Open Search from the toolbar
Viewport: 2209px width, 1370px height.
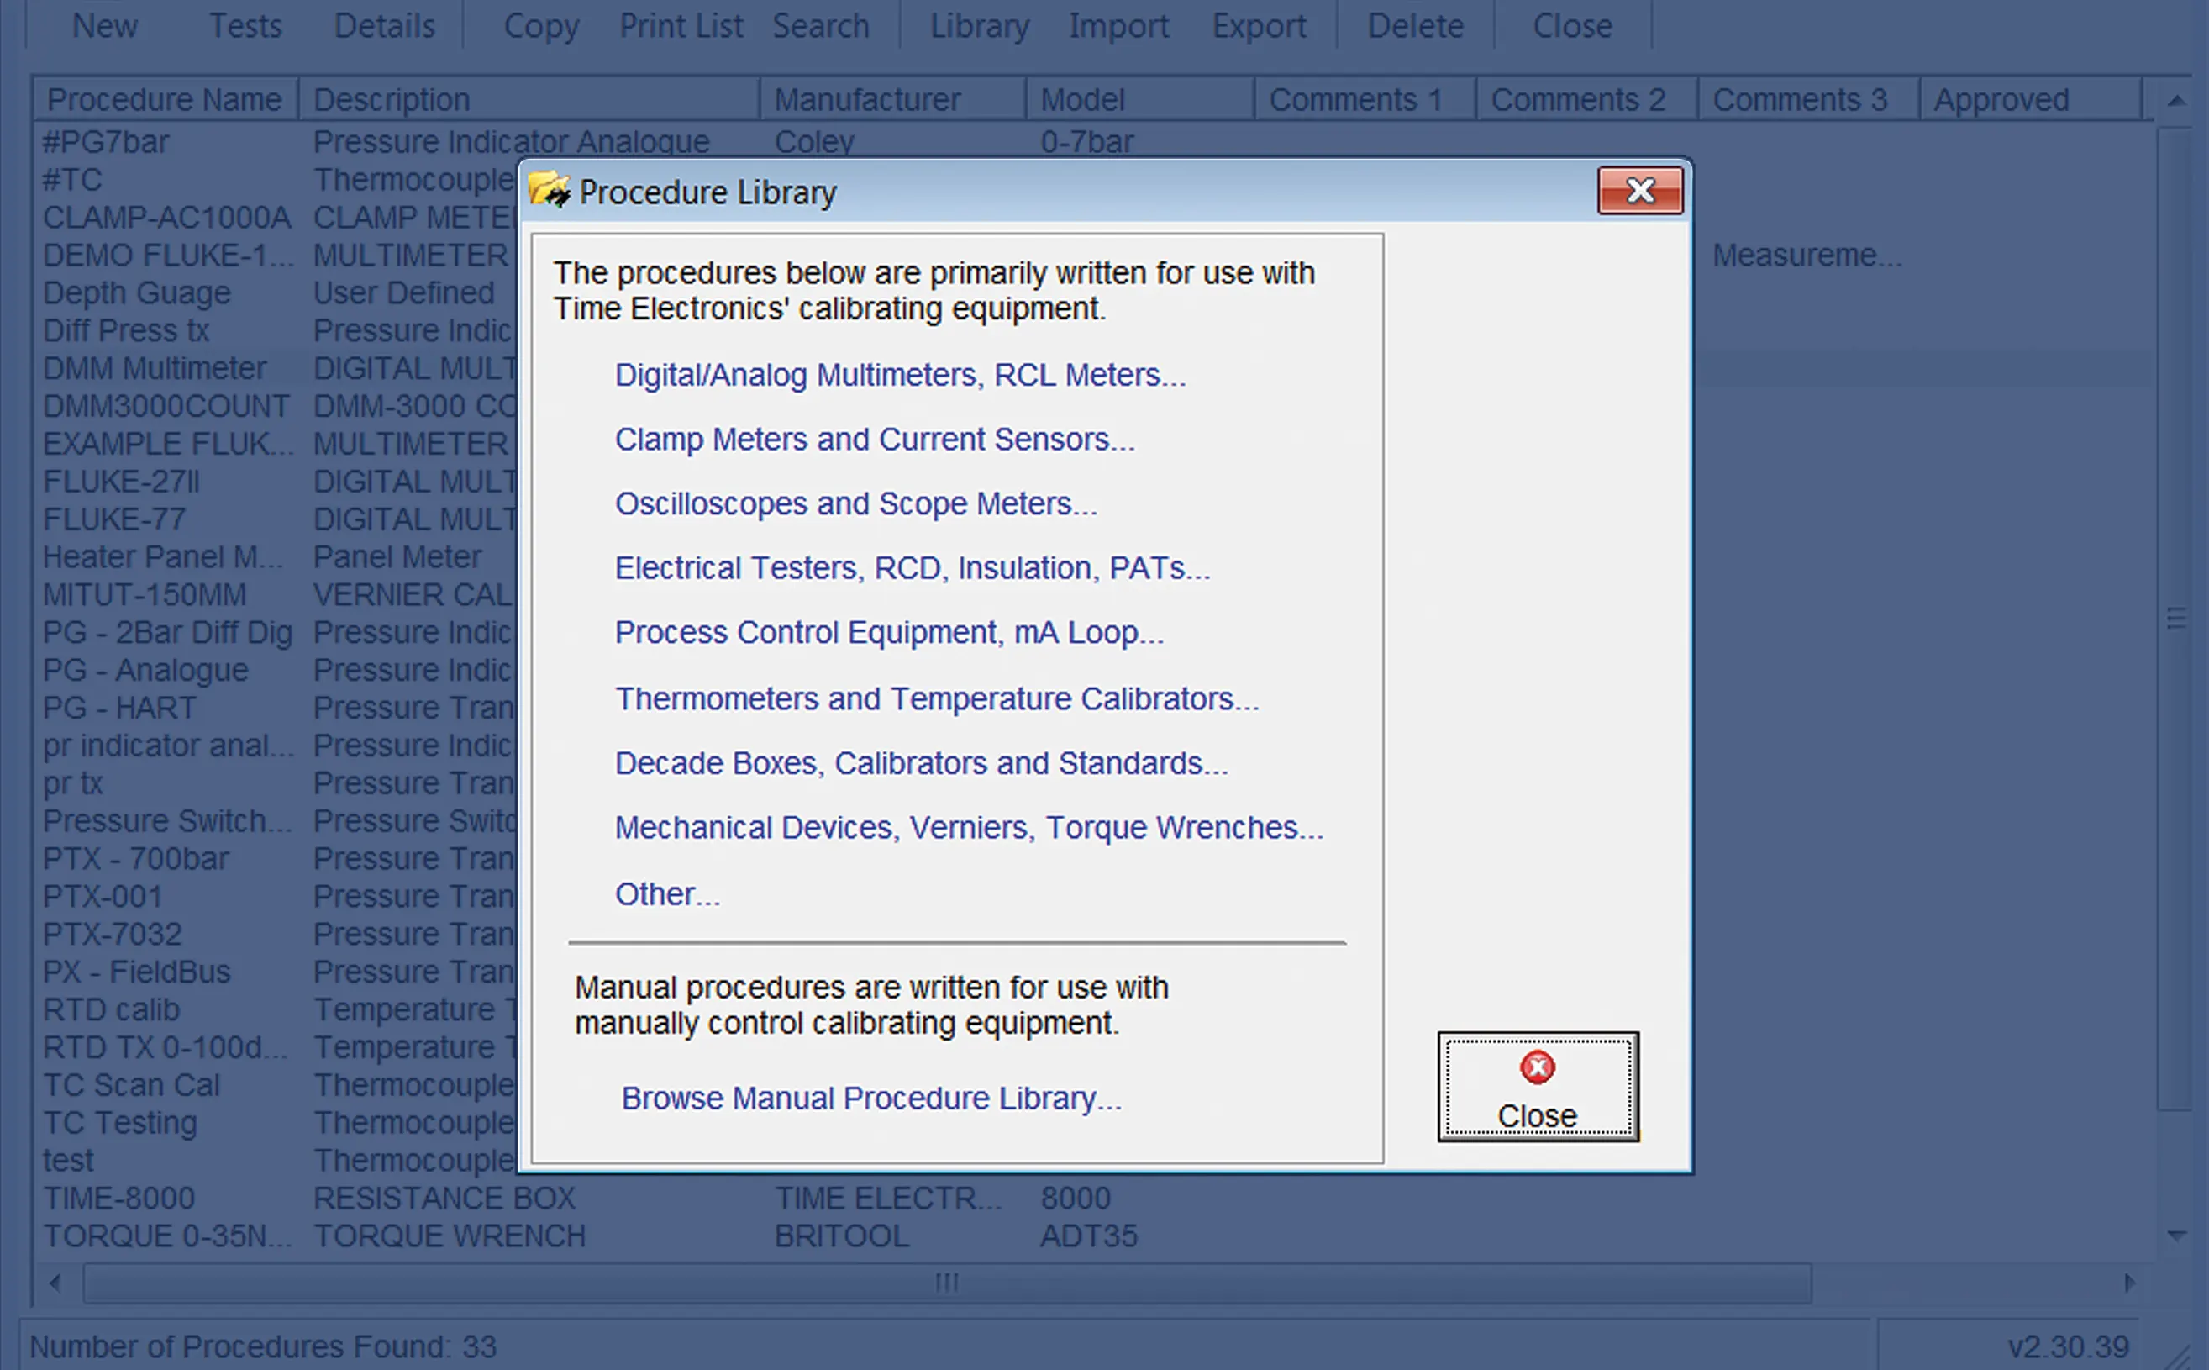(x=820, y=25)
